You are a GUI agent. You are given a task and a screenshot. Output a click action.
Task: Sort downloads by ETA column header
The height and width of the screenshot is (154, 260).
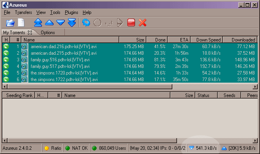click(179, 40)
